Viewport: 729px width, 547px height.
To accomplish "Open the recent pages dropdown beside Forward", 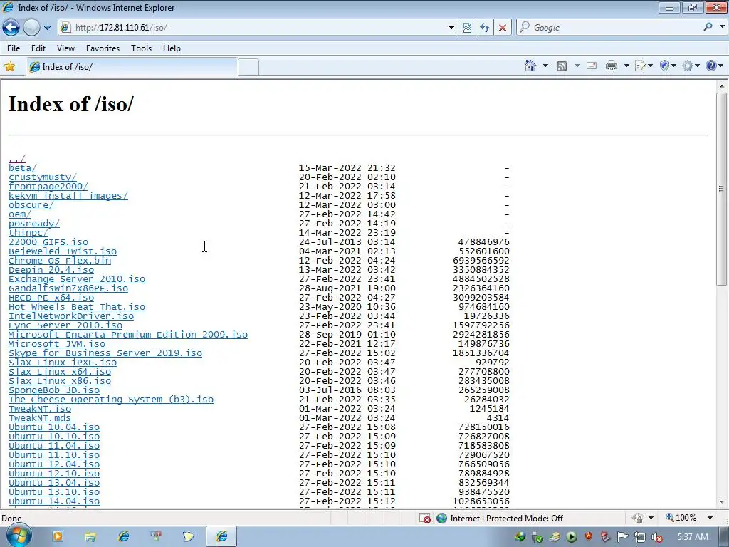I will tap(48, 28).
